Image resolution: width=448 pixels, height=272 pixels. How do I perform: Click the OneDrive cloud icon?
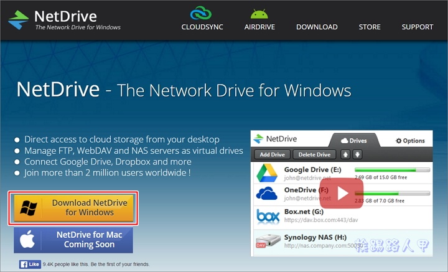click(x=267, y=194)
